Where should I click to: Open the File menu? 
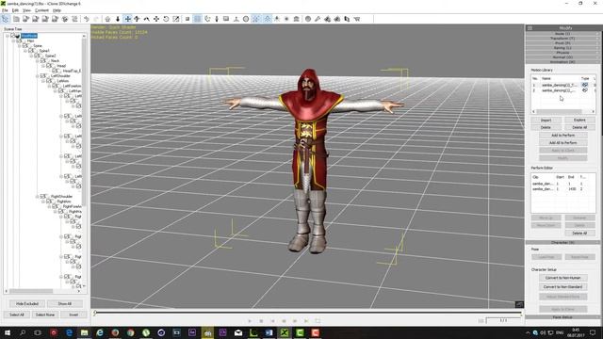(5, 10)
